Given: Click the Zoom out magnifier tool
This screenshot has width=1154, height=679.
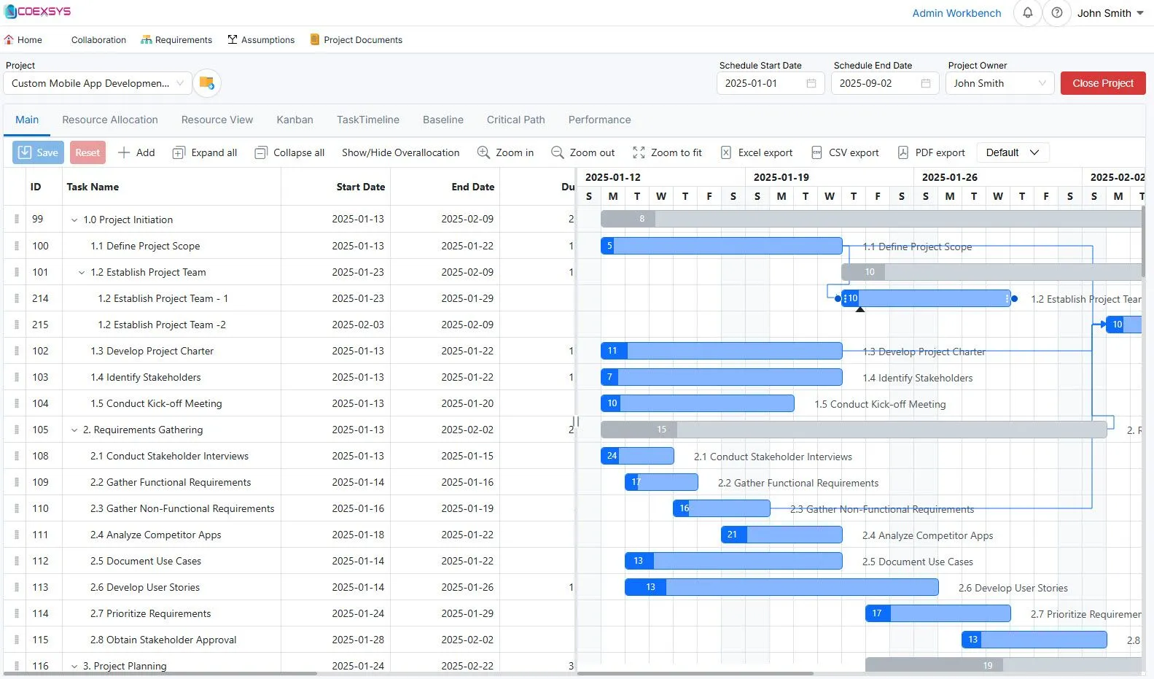Looking at the screenshot, I should (x=582, y=152).
